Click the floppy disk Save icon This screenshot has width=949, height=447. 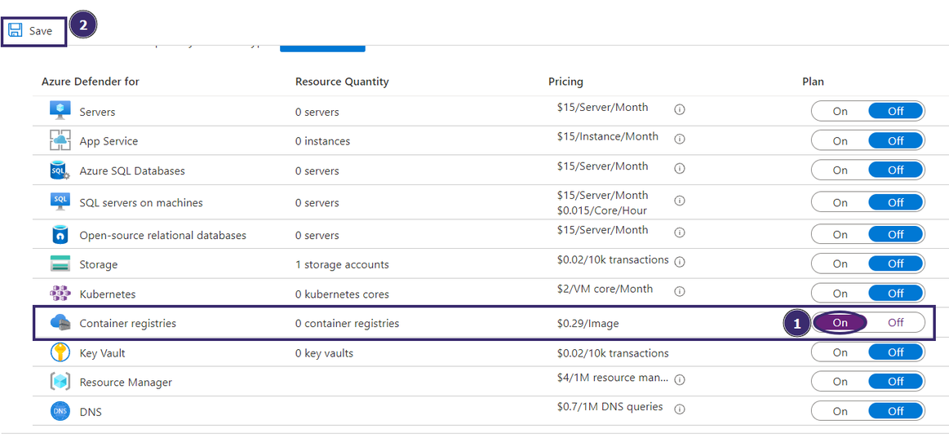(16, 31)
